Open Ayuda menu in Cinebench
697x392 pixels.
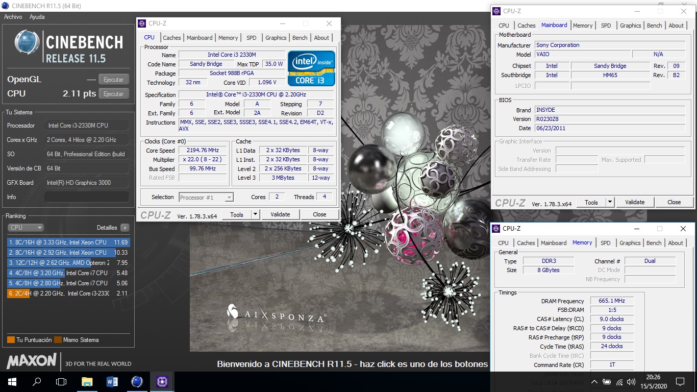pos(37,17)
